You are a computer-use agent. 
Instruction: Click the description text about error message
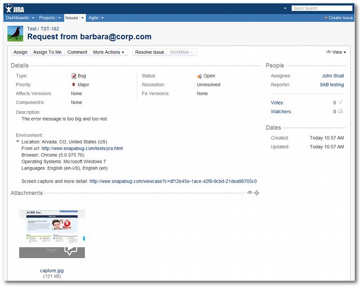[65, 119]
